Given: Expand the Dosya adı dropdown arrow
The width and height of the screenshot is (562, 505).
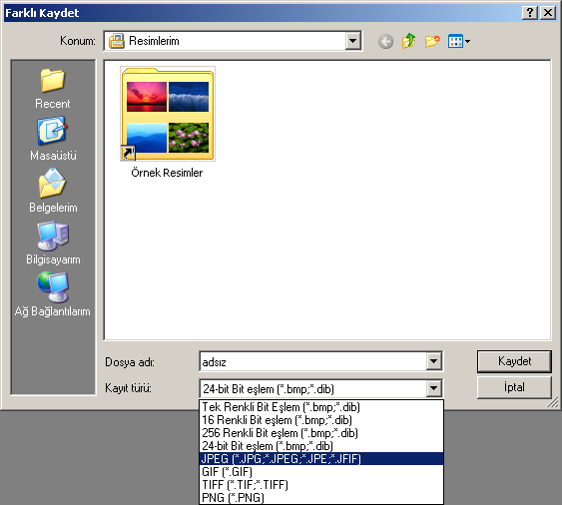Looking at the screenshot, I should (x=433, y=361).
